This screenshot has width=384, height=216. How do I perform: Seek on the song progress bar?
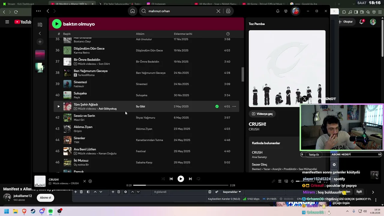[181, 185]
